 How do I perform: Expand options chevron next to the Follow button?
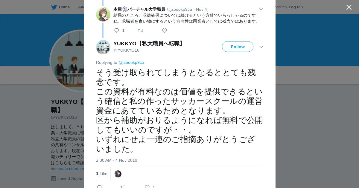pos(261,47)
